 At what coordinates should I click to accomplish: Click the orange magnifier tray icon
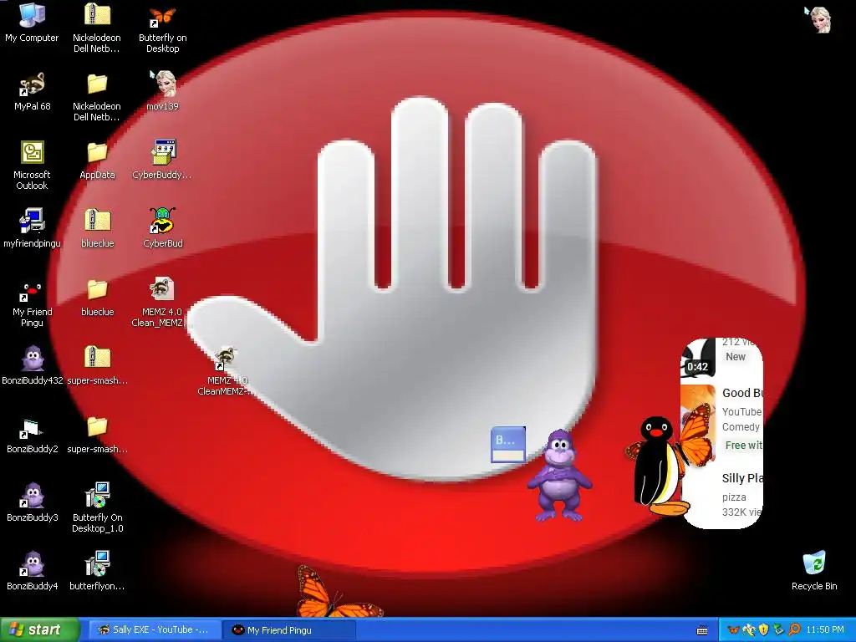794,630
